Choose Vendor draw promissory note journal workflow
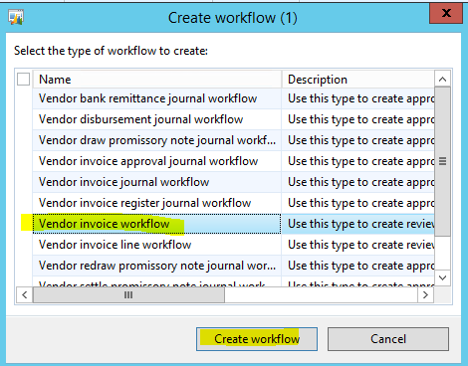Viewport: 468px width, 366px height. [x=233, y=140]
